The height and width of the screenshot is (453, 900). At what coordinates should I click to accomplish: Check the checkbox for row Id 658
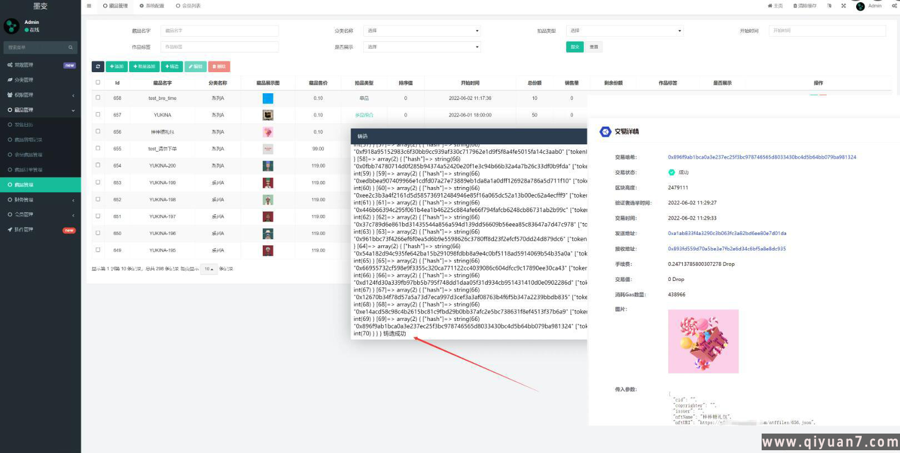(98, 98)
